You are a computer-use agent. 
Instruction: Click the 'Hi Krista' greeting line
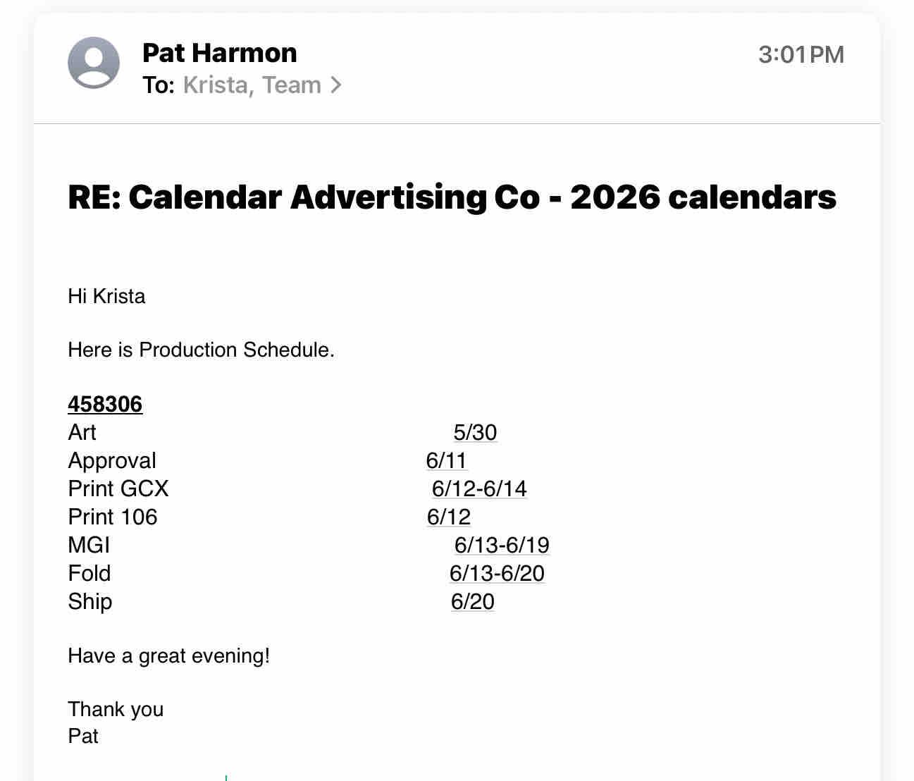106,296
